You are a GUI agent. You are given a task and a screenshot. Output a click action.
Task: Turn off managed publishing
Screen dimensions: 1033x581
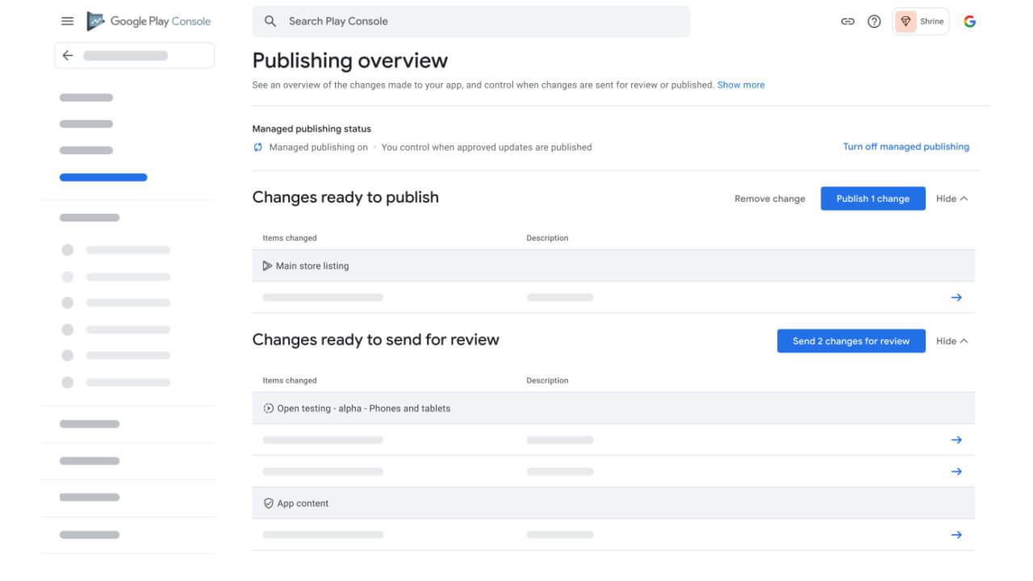905,147
